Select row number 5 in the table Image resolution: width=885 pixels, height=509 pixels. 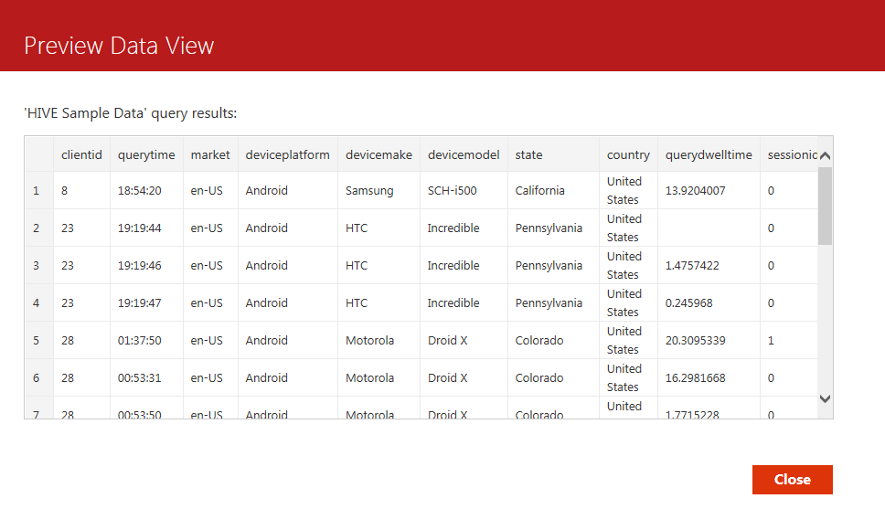coord(37,340)
